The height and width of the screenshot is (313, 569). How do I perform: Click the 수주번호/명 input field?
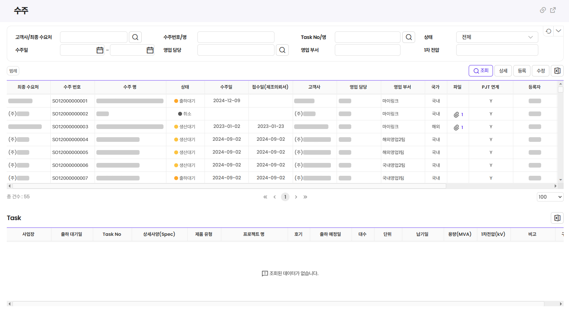[236, 37]
